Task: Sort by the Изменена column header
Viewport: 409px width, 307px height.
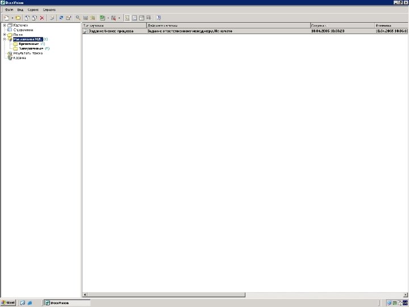Action: tap(391, 26)
